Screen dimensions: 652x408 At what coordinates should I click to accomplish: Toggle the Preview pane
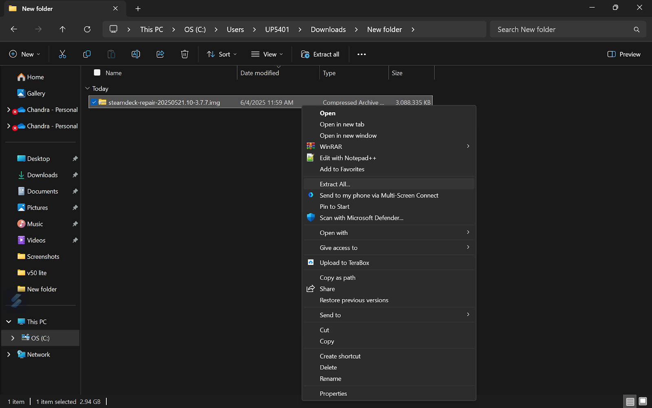coord(624,54)
